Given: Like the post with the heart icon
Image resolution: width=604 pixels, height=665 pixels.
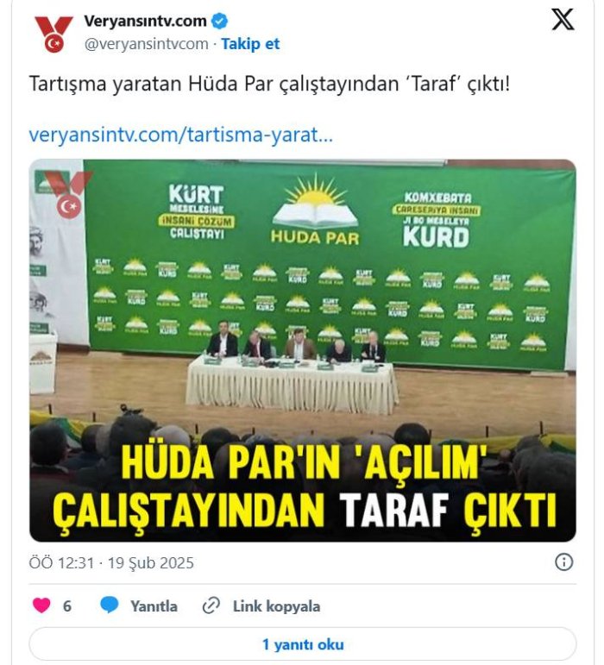Looking at the screenshot, I should (41, 605).
